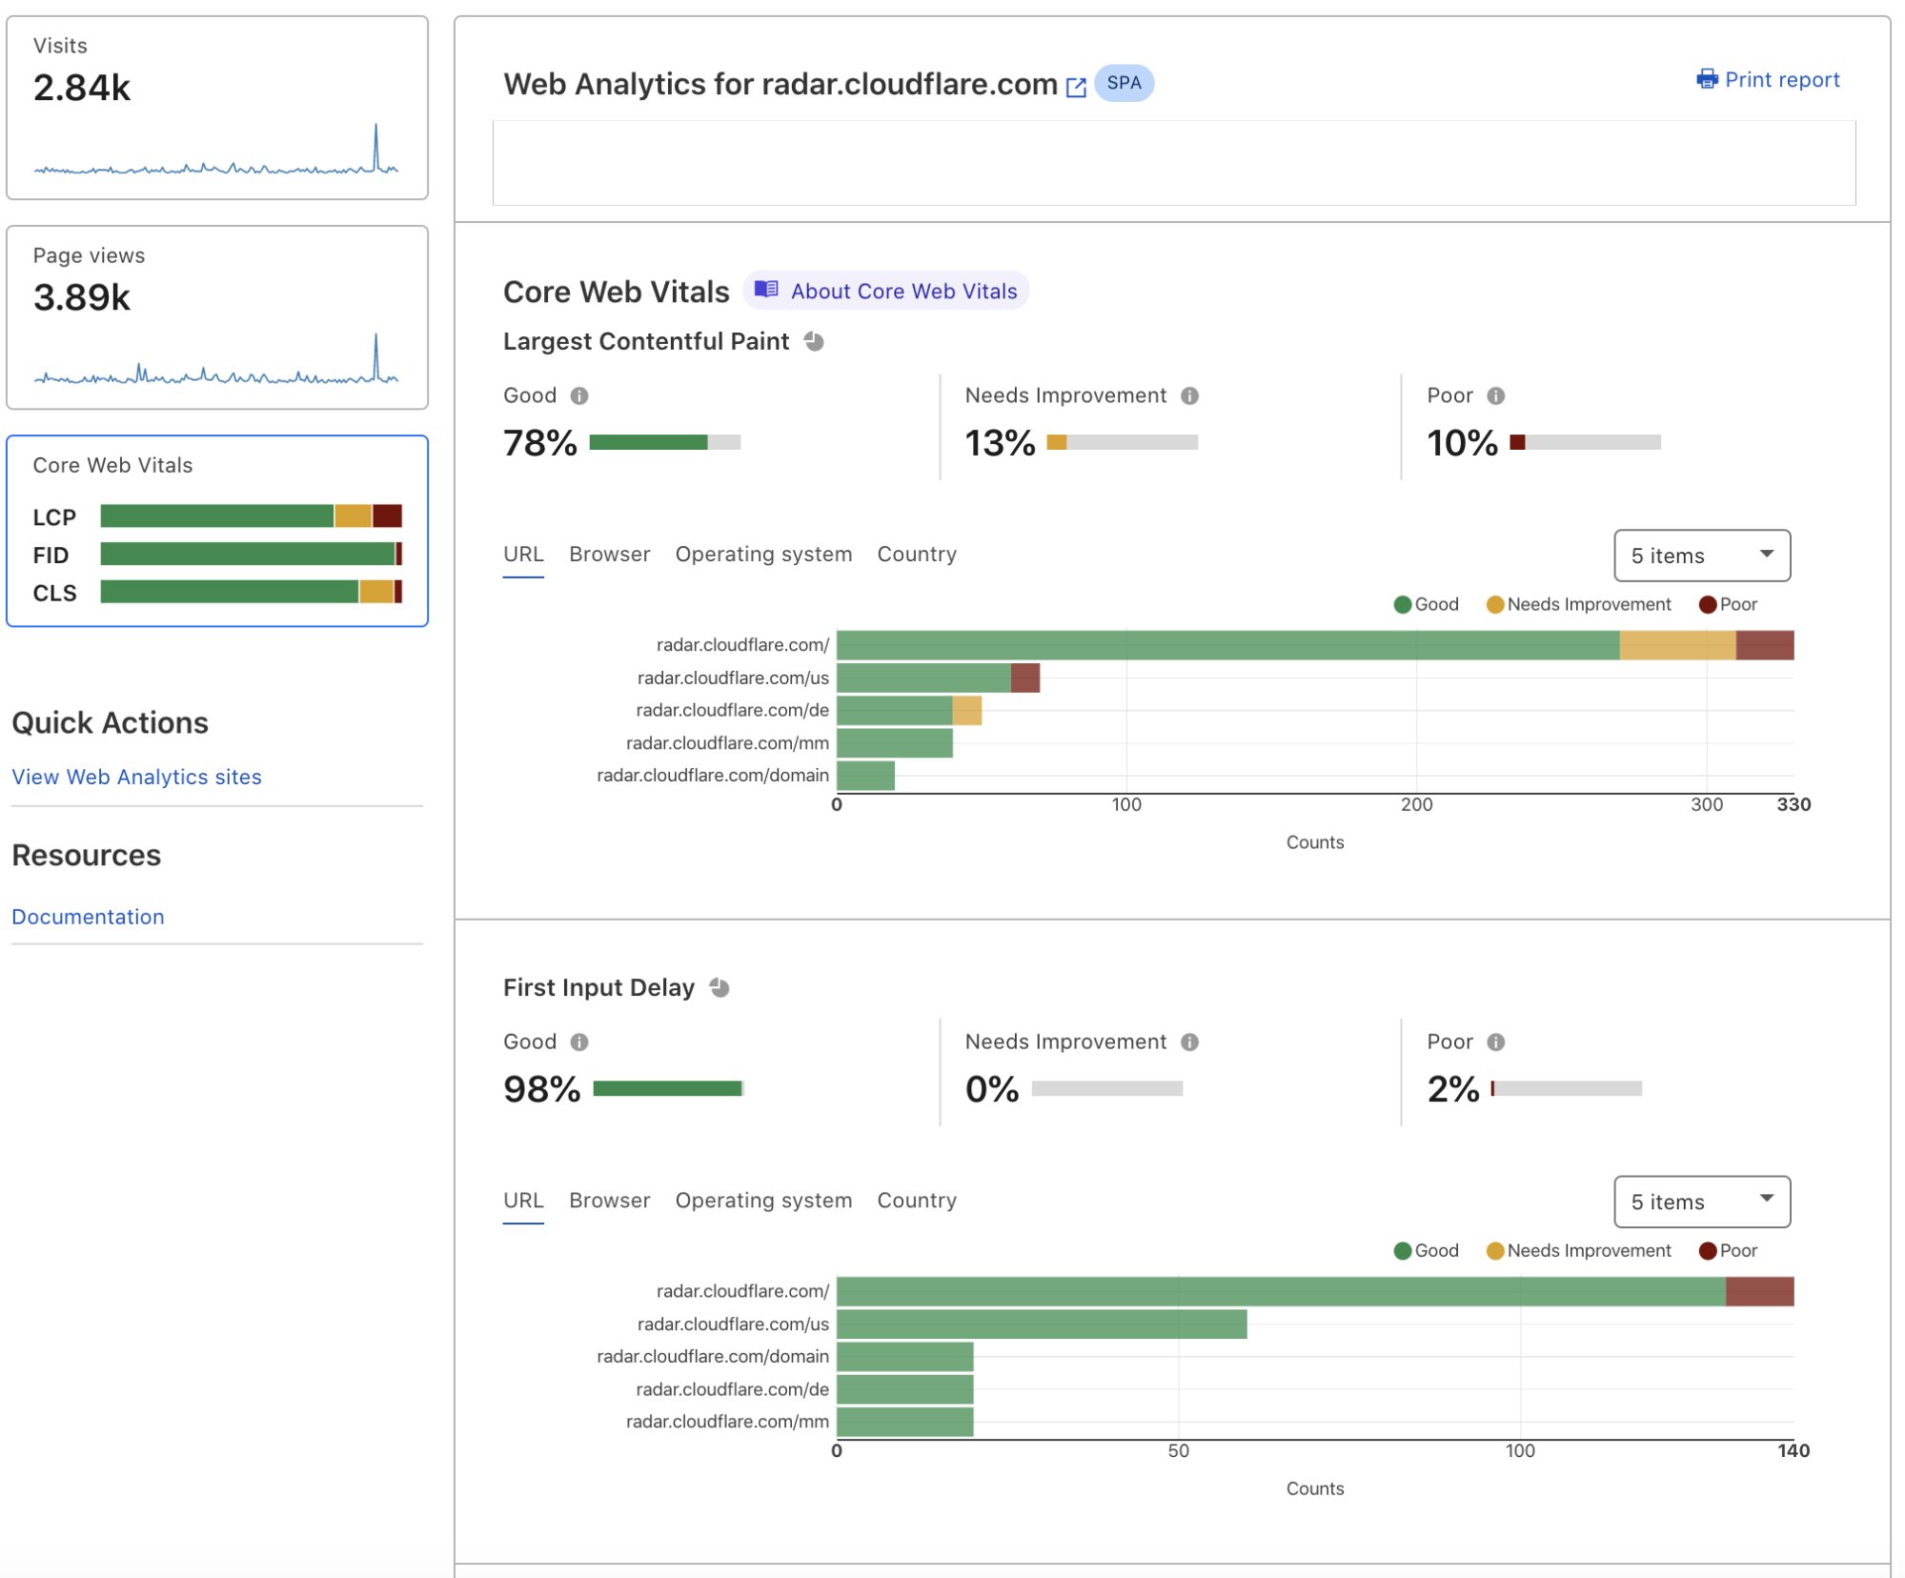Select the URL tab under Largest Contentful Paint
This screenshot has width=1905, height=1578.
(x=523, y=555)
